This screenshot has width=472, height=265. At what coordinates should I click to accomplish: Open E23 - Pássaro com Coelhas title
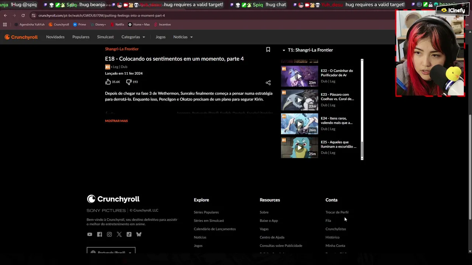tap(337, 97)
